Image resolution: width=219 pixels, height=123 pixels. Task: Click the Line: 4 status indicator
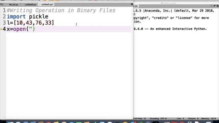(x=180, y=119)
